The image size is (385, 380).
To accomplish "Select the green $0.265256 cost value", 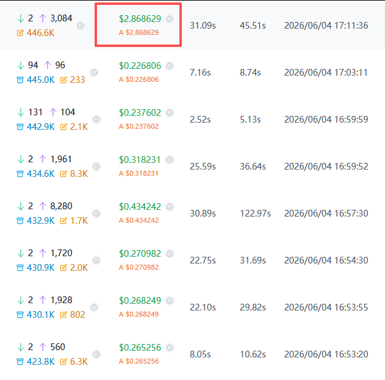I will click(x=140, y=348).
